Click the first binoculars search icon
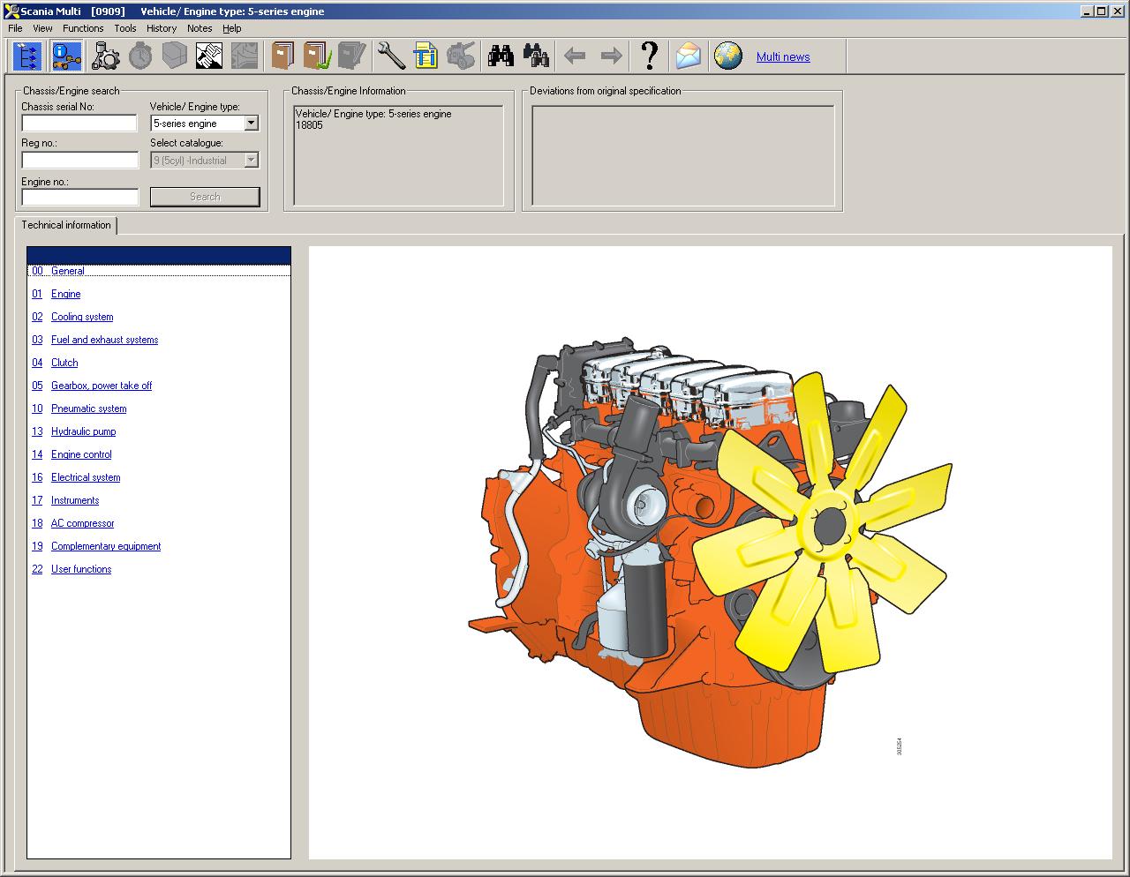Image resolution: width=1130 pixels, height=877 pixels. click(501, 56)
